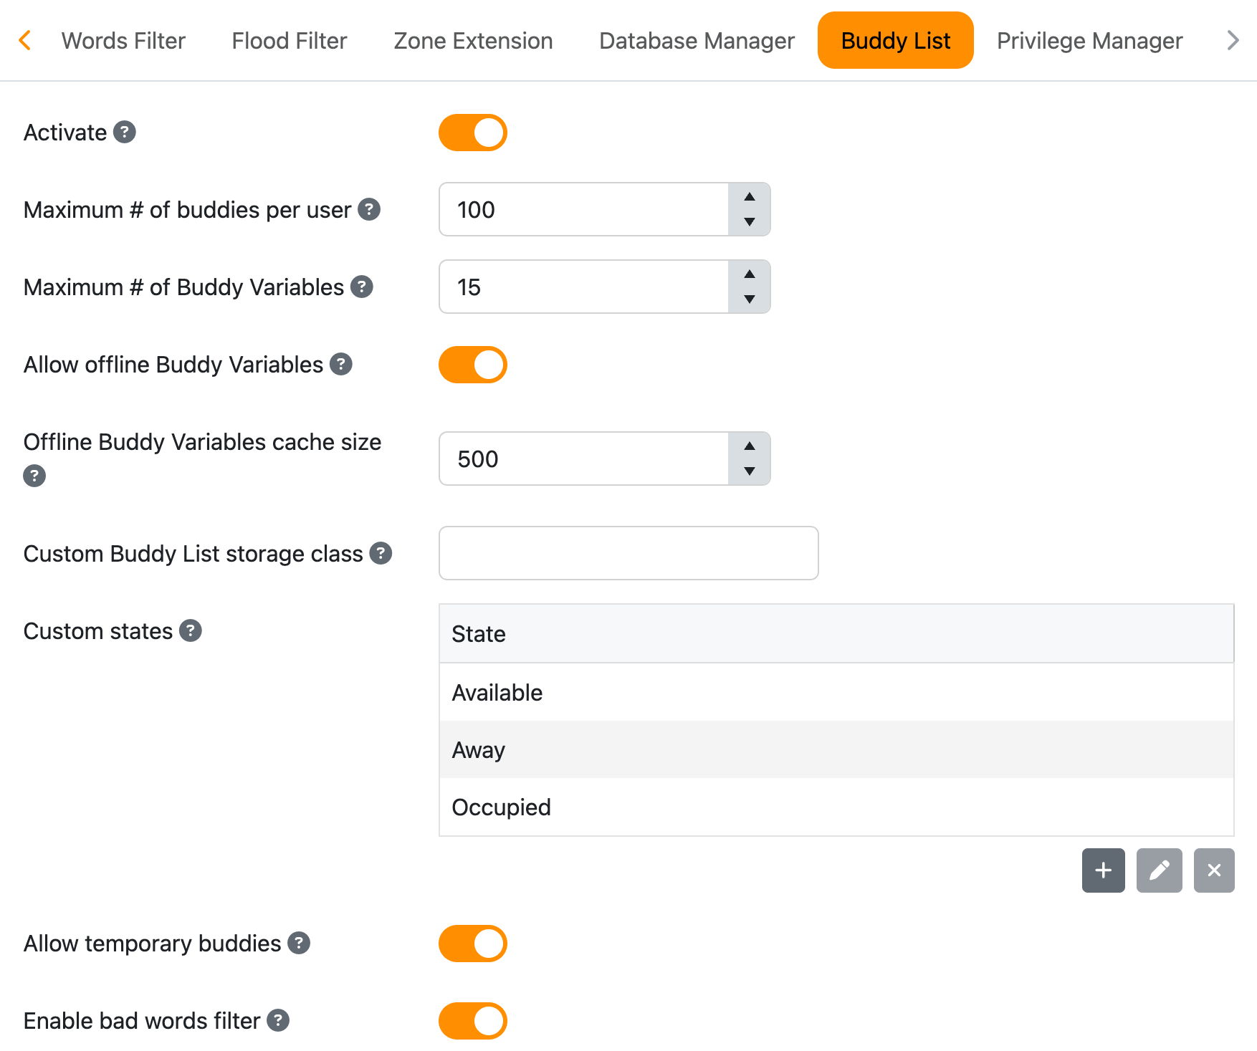Switch to the Privilege Manager tab

(1089, 41)
